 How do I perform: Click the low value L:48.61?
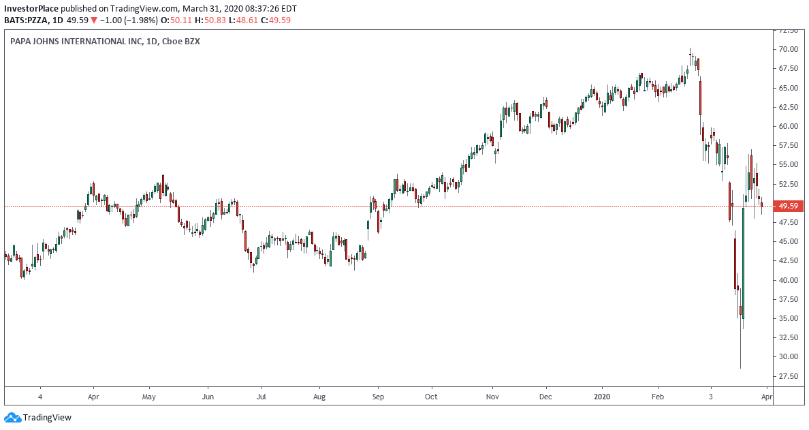pos(244,20)
